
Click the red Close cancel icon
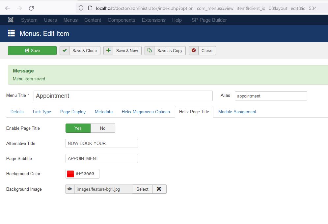(194, 50)
